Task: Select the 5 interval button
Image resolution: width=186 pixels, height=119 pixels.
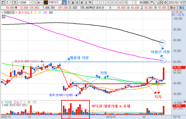Action: point(104,2)
